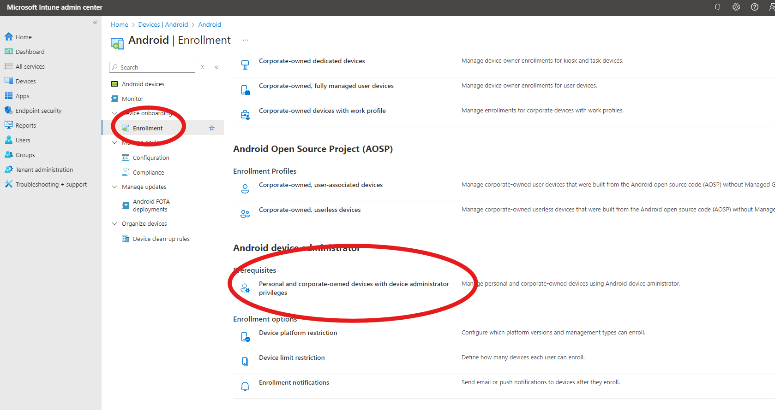The width and height of the screenshot is (775, 410).
Task: Collapse the Organize devices section
Action: coord(114,223)
